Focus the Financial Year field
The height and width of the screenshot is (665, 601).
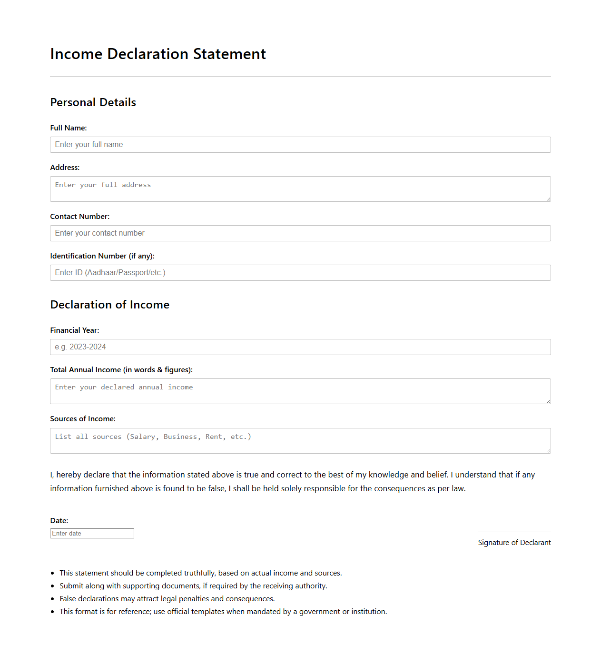coord(300,347)
